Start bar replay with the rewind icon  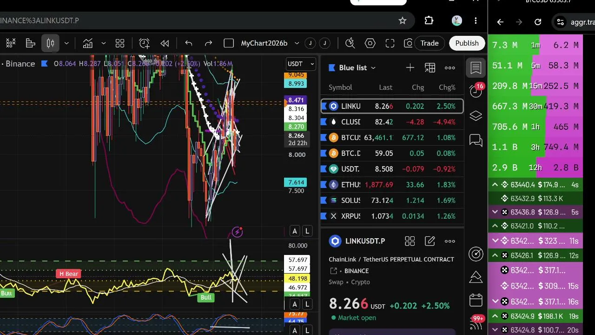(165, 43)
